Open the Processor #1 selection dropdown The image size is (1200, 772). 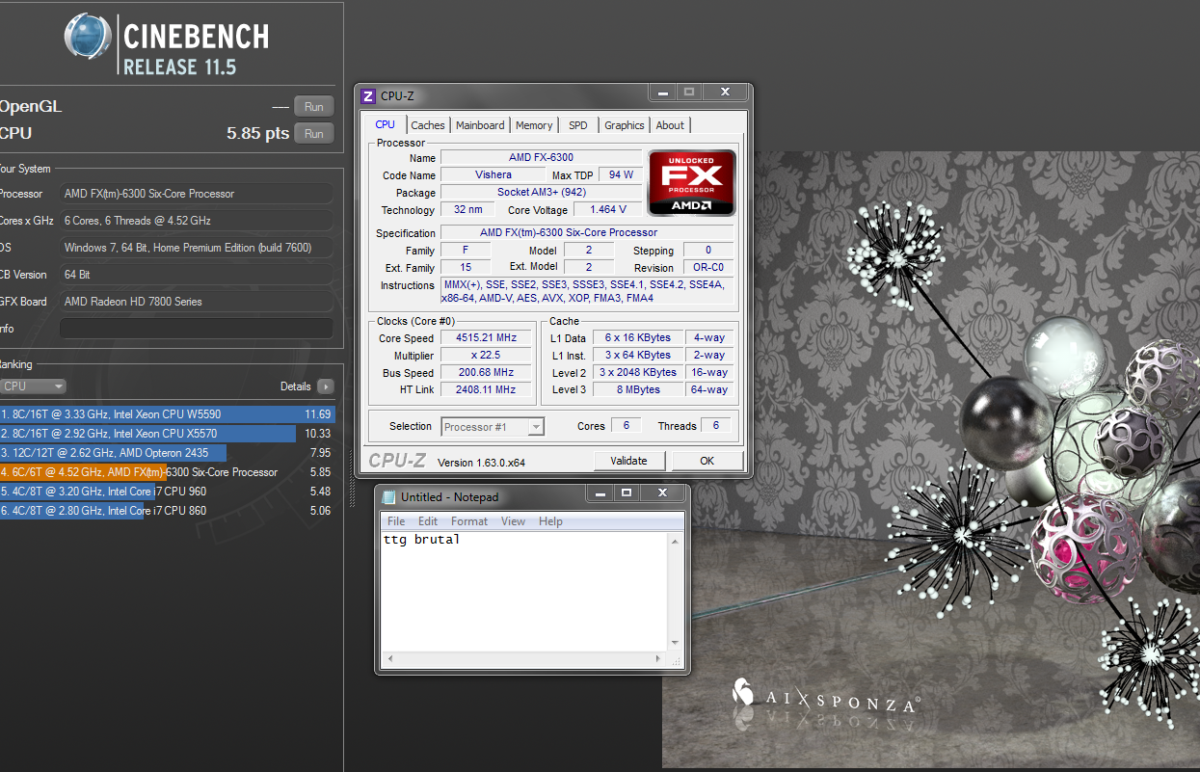click(x=493, y=426)
